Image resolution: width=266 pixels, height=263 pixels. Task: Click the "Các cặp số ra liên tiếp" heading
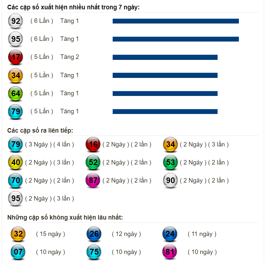click(x=40, y=131)
